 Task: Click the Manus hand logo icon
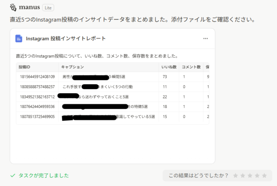click(13, 7)
